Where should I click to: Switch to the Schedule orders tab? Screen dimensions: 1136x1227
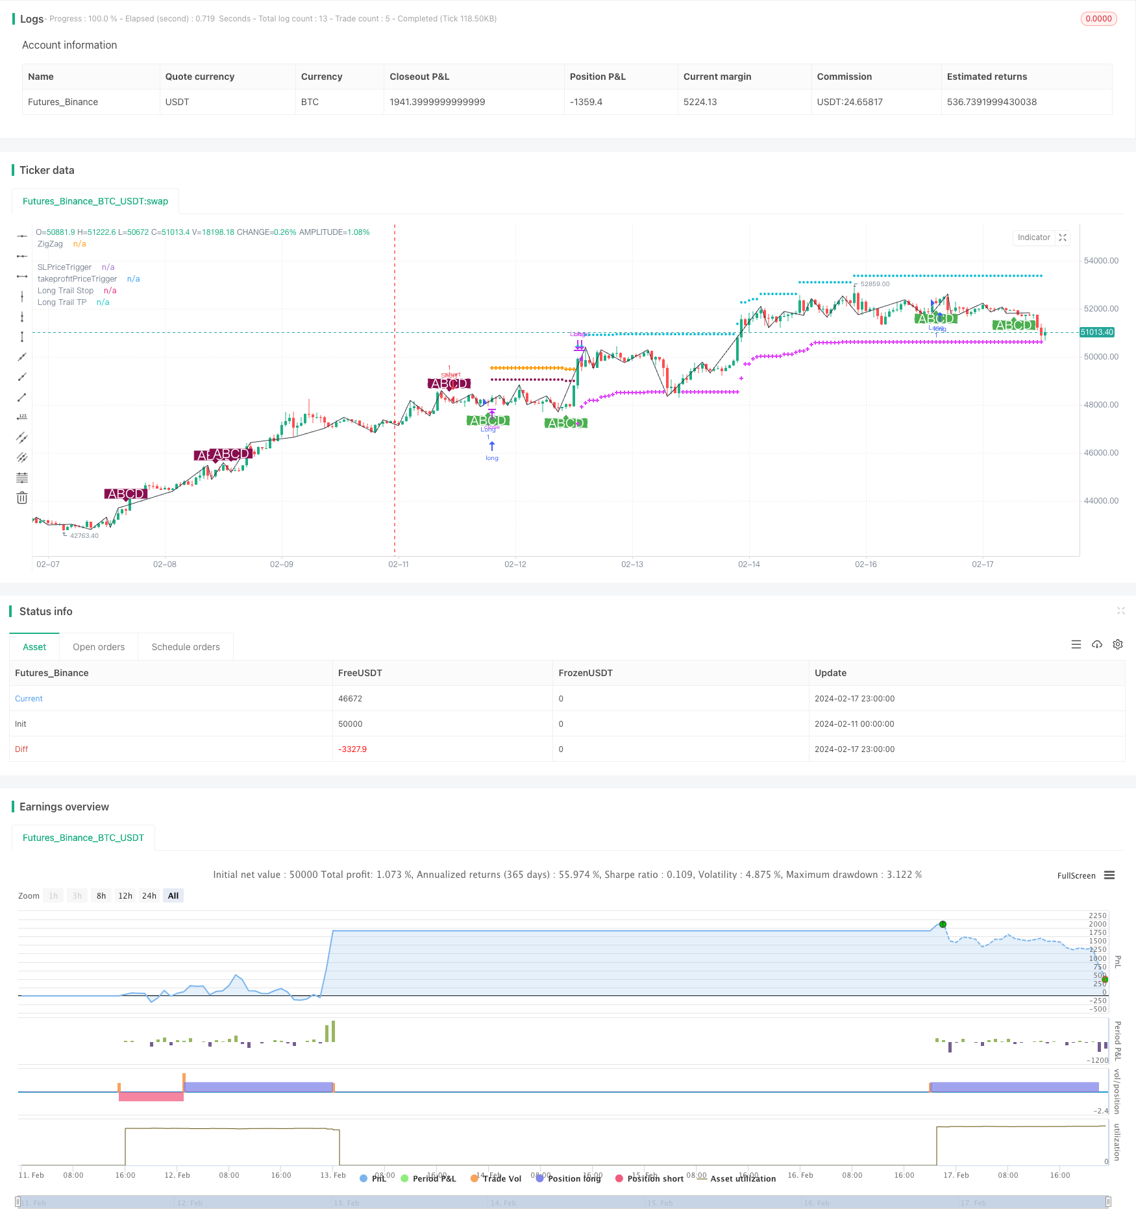[186, 647]
